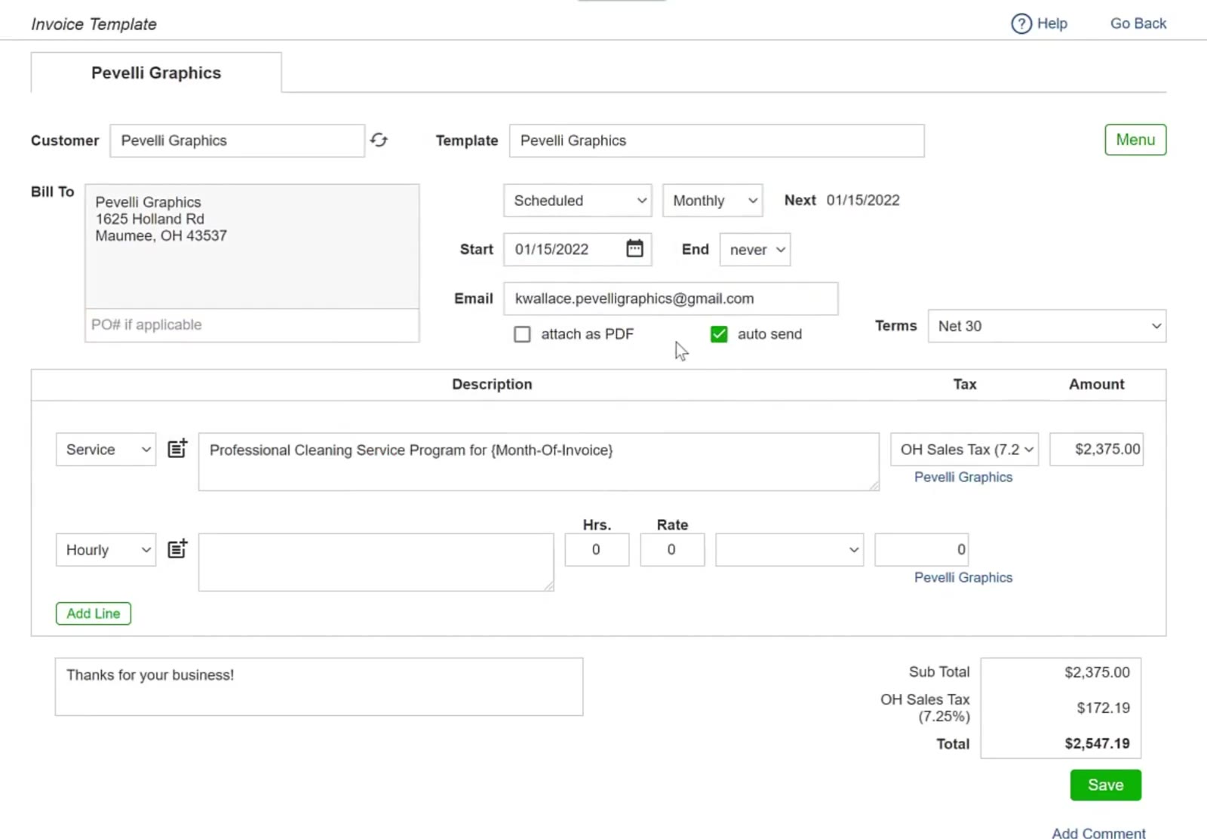Image resolution: width=1207 pixels, height=839 pixels.
Task: Click Pevelli Graphics link under Service line tax
Action: [x=963, y=477]
